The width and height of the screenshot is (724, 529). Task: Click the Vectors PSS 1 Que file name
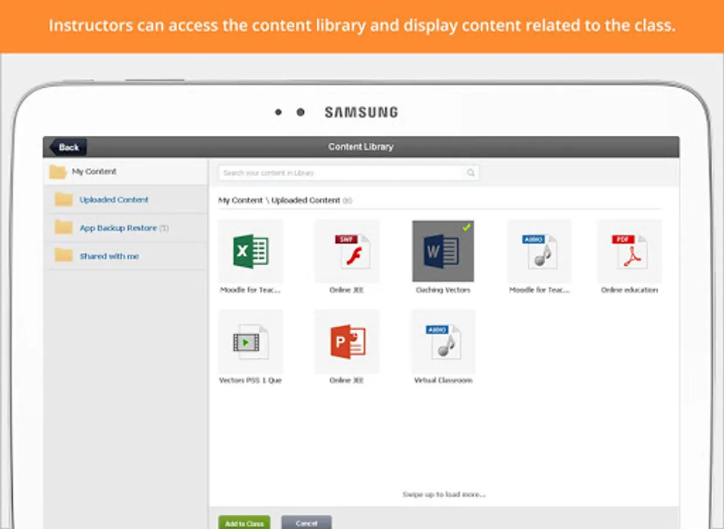click(250, 380)
